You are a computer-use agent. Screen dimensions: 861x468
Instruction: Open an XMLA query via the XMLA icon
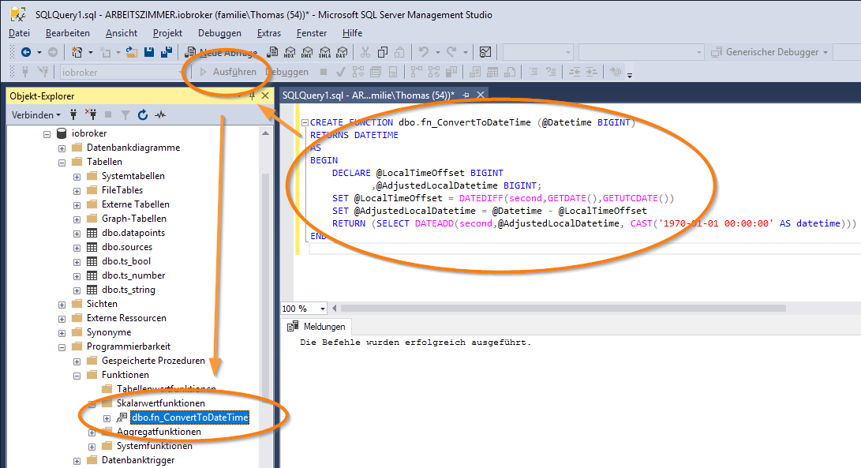(x=324, y=52)
